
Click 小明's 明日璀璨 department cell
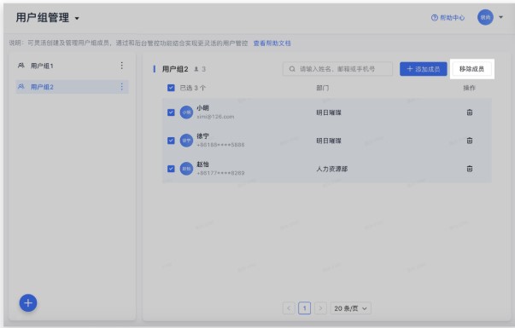(x=329, y=112)
